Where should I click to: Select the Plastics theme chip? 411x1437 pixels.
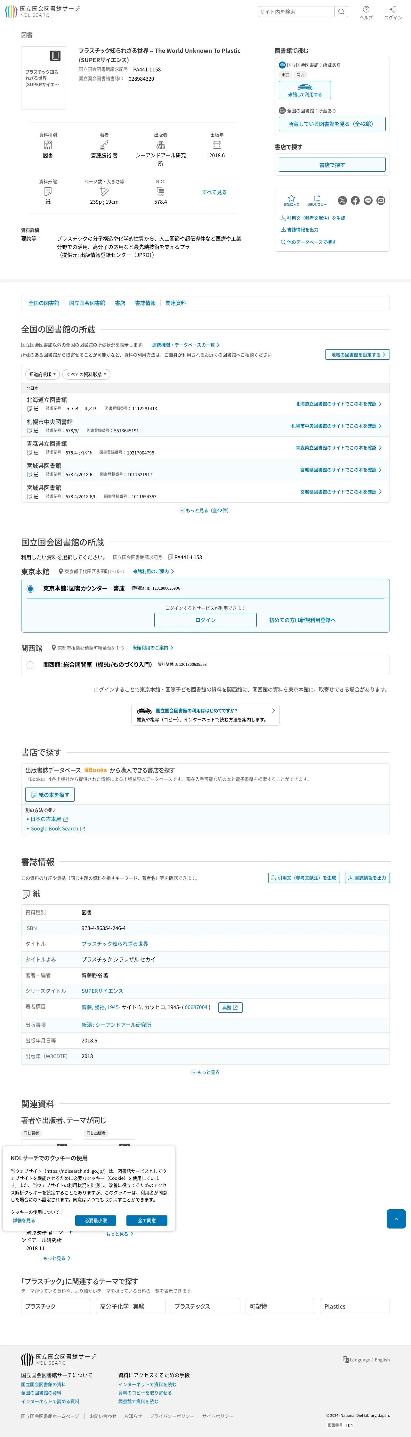click(355, 1306)
